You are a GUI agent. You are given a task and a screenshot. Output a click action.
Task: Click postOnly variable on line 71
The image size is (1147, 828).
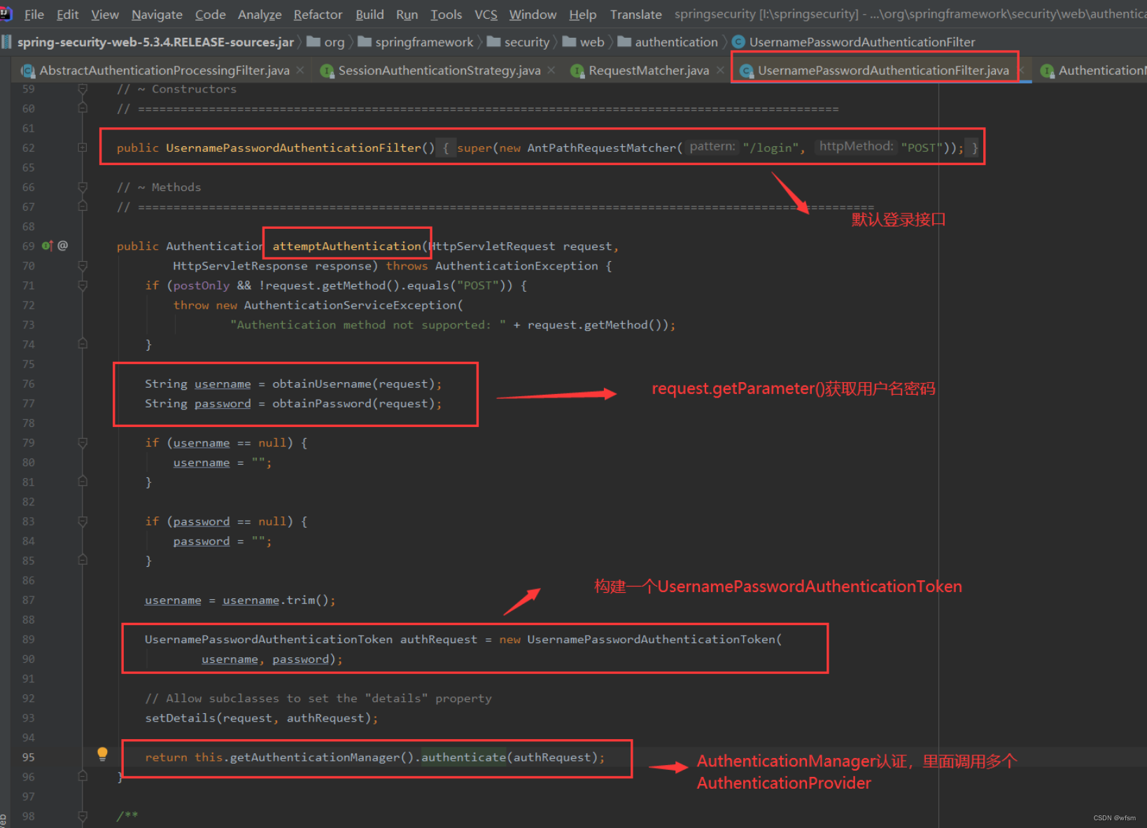click(x=201, y=286)
